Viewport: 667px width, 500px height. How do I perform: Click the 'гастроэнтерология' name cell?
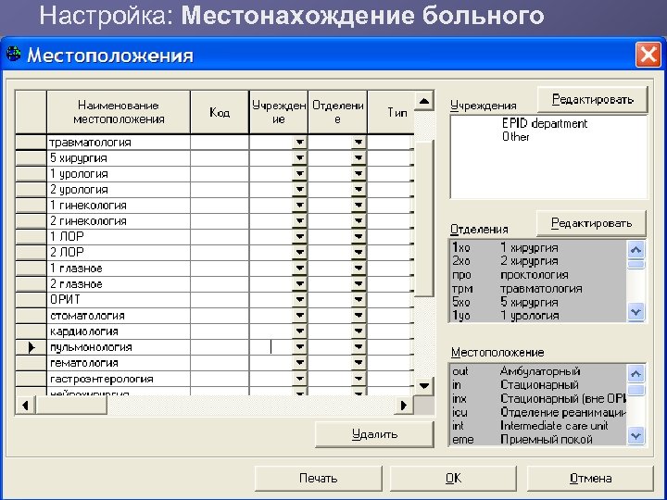(119, 379)
